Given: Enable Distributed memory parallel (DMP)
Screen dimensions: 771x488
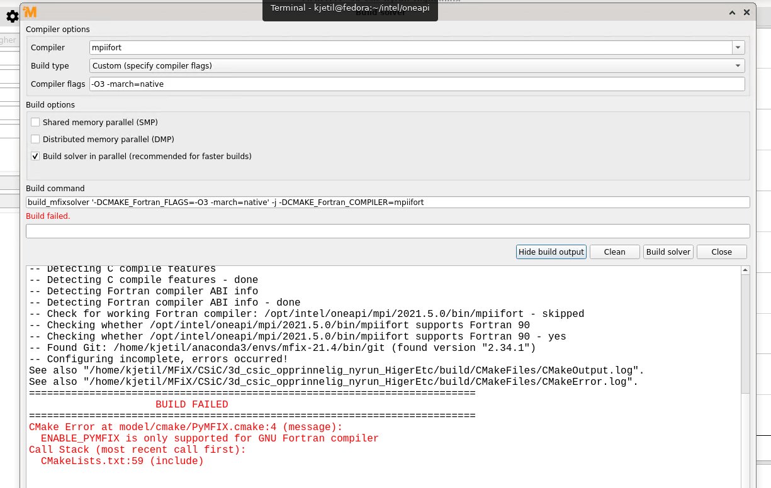Looking at the screenshot, I should click(x=36, y=139).
